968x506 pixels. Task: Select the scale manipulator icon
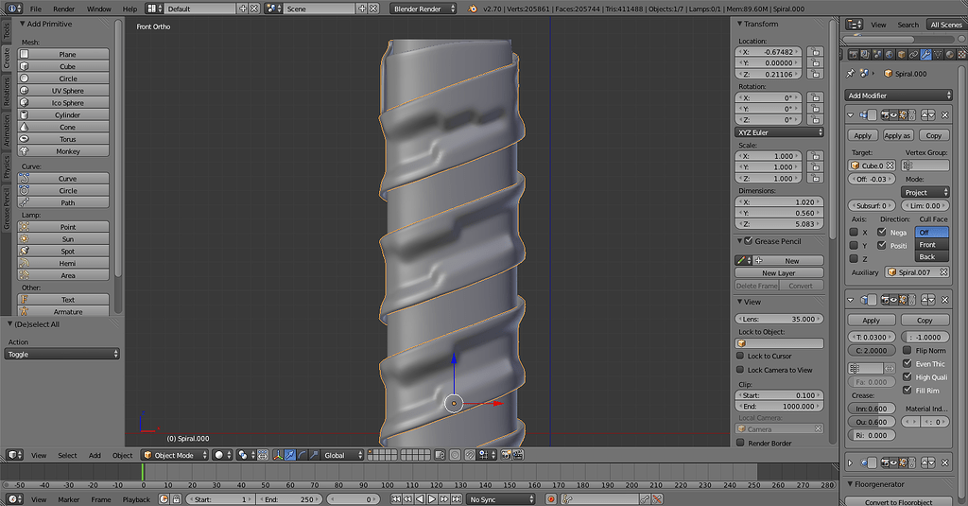coord(314,455)
